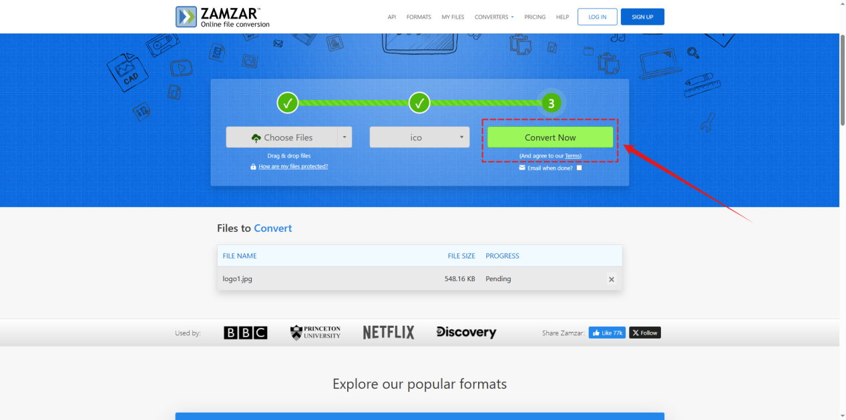
Task: Open the ico format dropdown
Action: [419, 138]
